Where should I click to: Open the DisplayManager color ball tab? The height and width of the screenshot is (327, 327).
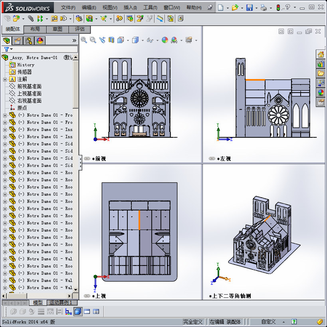(x=40, y=40)
